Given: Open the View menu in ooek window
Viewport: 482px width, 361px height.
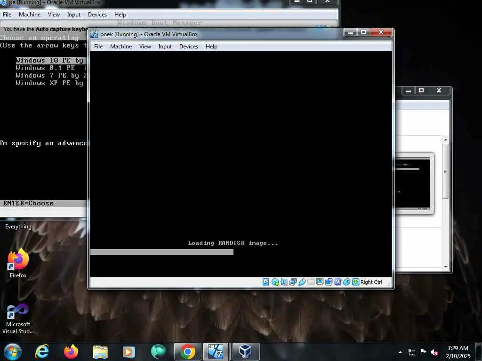Looking at the screenshot, I should pos(145,47).
